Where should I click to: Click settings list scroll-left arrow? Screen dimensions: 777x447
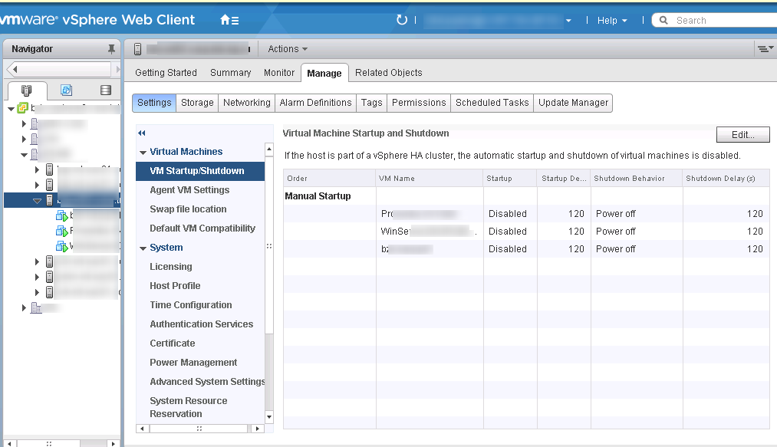click(142, 429)
